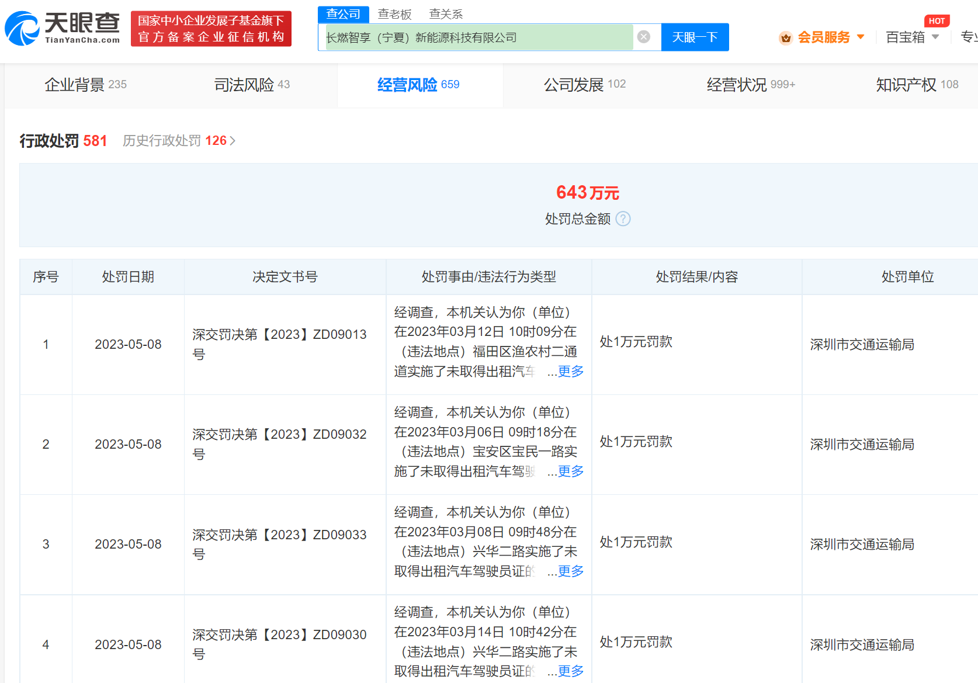The height and width of the screenshot is (683, 978).
Task: Open the 经营状况 999+ tab
Action: [751, 85]
